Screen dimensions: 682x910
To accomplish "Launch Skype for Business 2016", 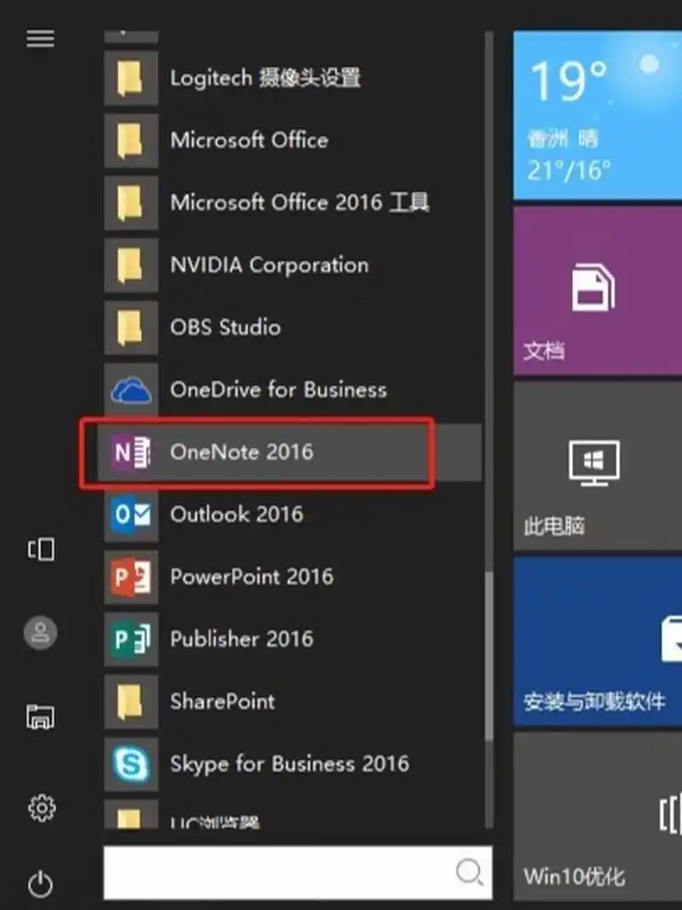I will pyautogui.click(x=290, y=763).
